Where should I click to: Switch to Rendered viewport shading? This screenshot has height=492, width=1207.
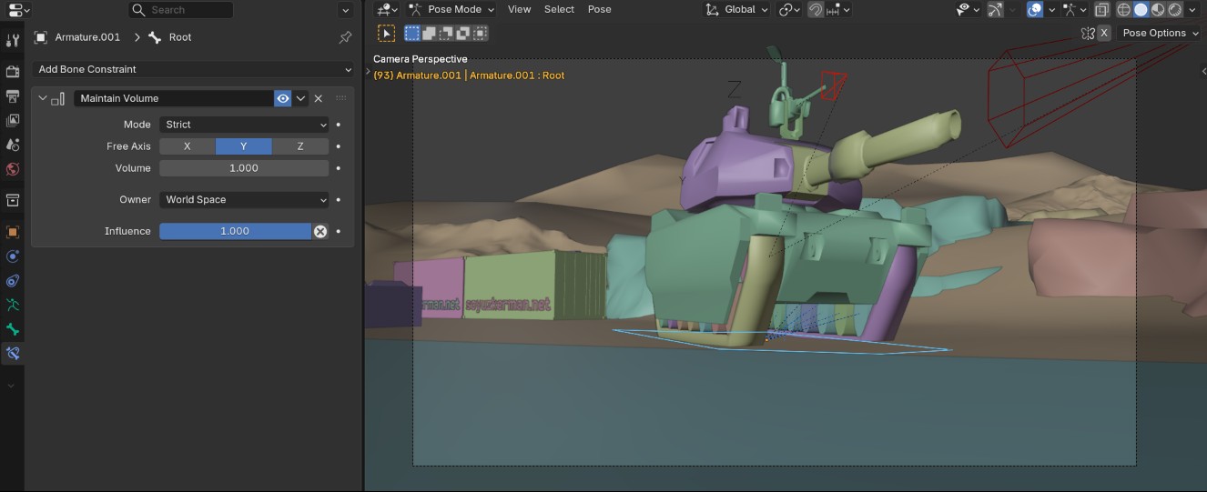[x=1175, y=9]
